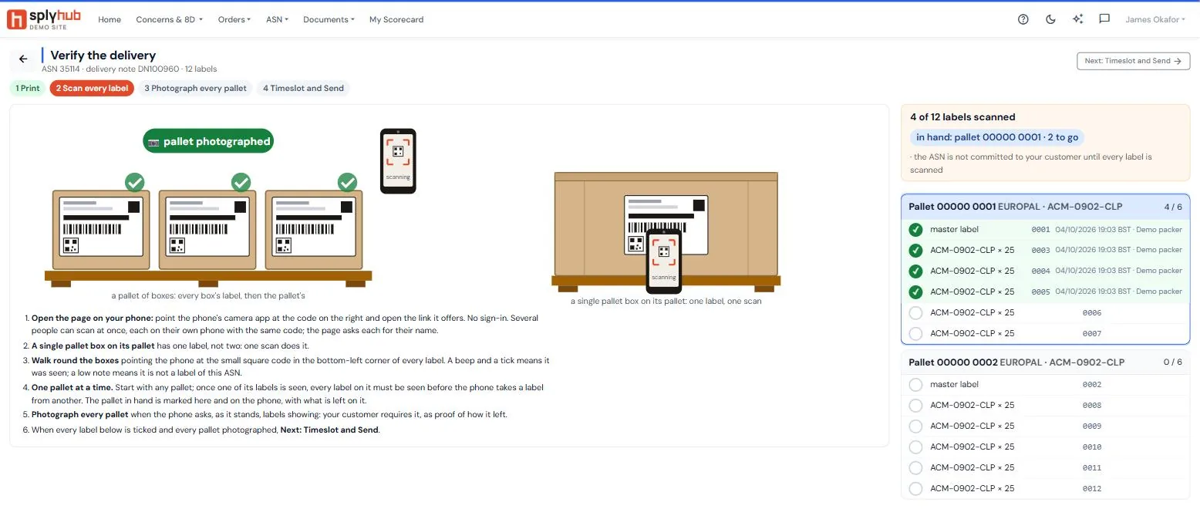This screenshot has height=509, width=1200.
Task: Click the in hand pallet 00000 0001 badge
Action: [996, 137]
